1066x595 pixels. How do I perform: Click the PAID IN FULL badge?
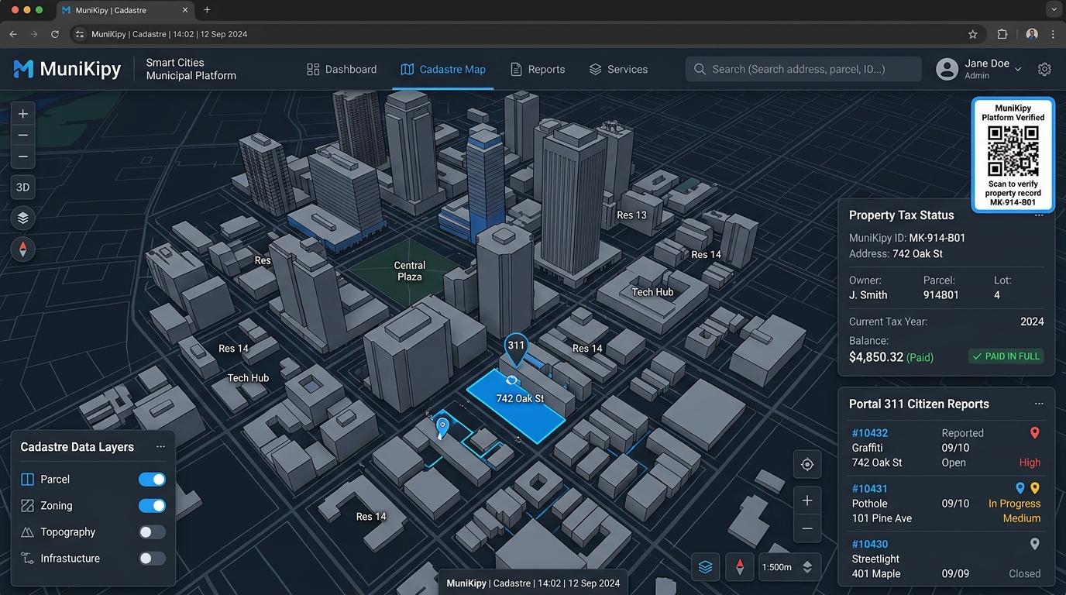pyautogui.click(x=1006, y=356)
